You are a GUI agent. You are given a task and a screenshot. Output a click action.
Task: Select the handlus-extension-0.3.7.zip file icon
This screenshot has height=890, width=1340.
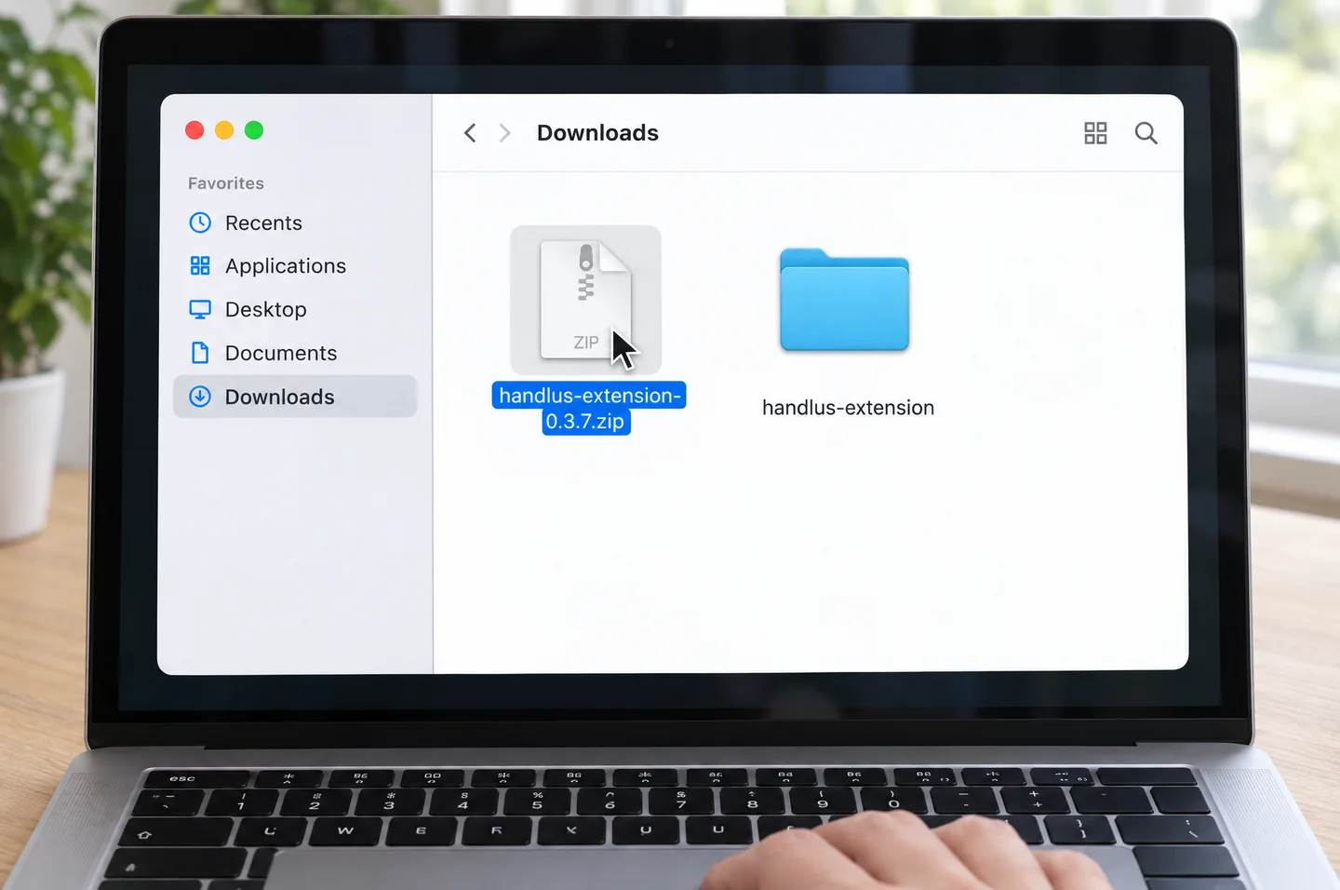click(586, 300)
